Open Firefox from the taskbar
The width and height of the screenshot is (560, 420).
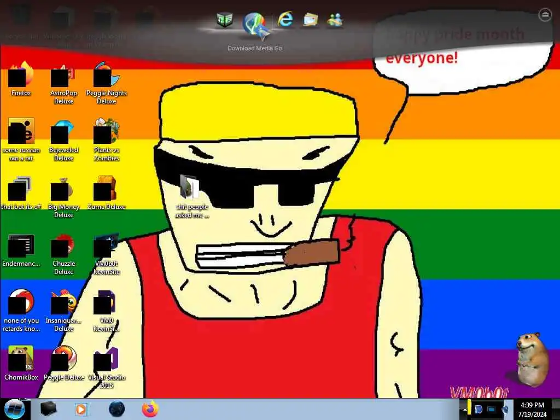(150, 409)
